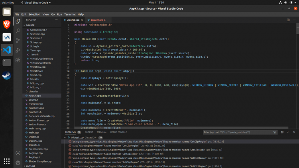Open the Run and Debug view

(18, 50)
